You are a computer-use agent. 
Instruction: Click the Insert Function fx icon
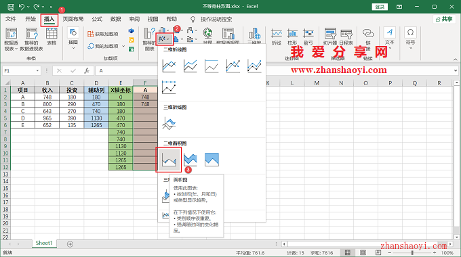click(x=87, y=71)
